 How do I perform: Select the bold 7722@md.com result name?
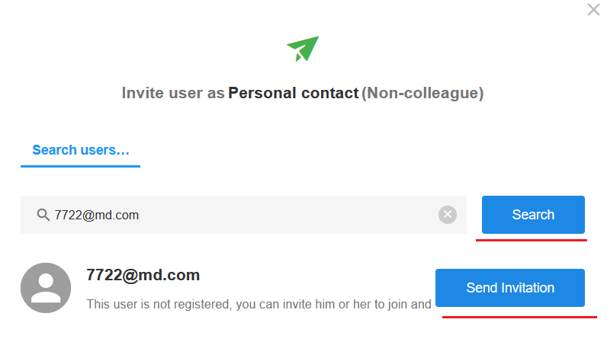pyautogui.click(x=143, y=275)
